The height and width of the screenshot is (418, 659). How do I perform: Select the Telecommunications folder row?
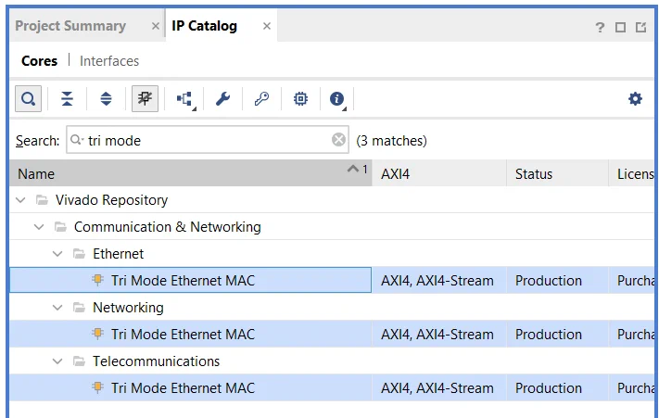coord(156,361)
